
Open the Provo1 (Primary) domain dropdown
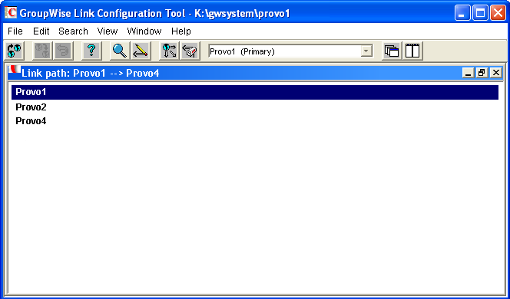366,51
